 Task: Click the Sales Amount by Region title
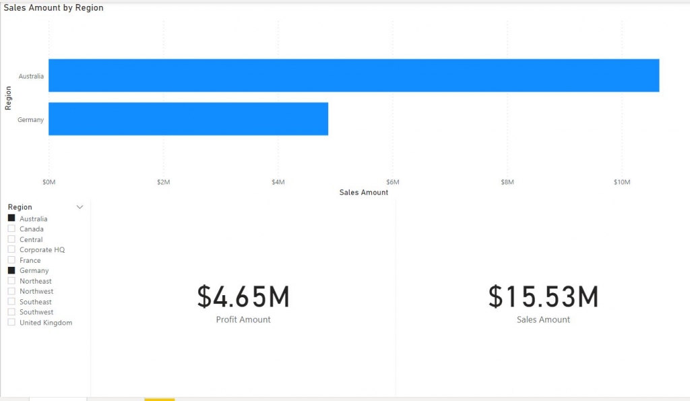53,7
